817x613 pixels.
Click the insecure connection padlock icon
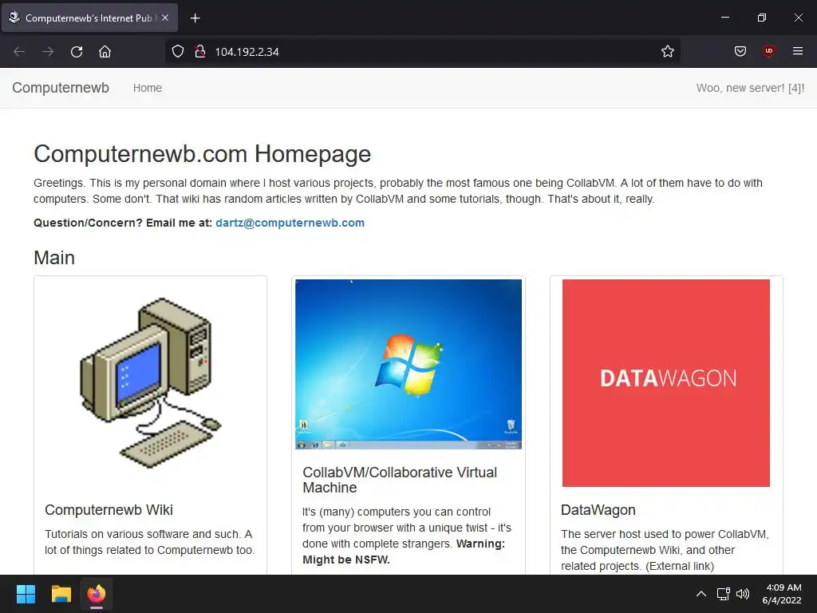pos(200,51)
